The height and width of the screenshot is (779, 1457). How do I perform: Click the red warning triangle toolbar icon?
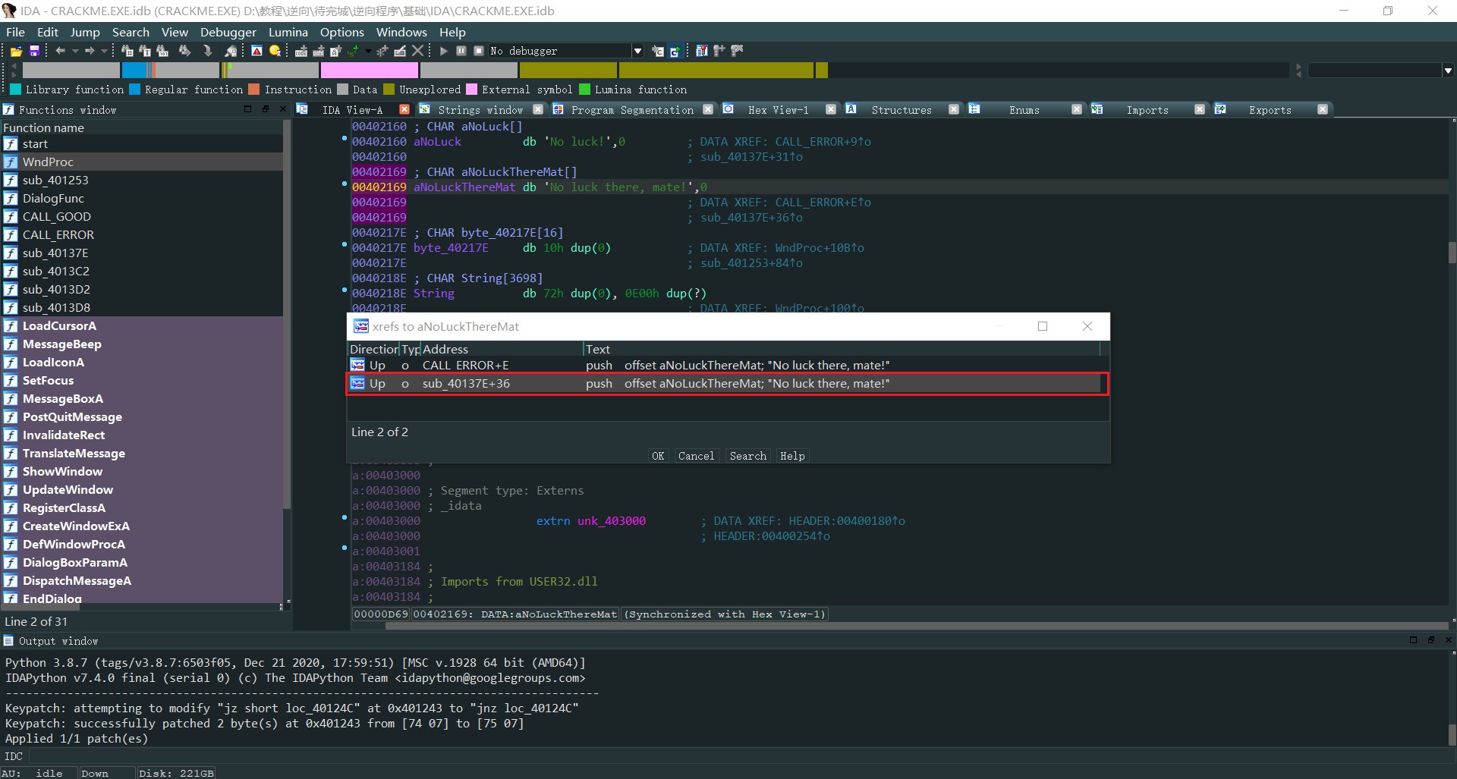[256, 51]
